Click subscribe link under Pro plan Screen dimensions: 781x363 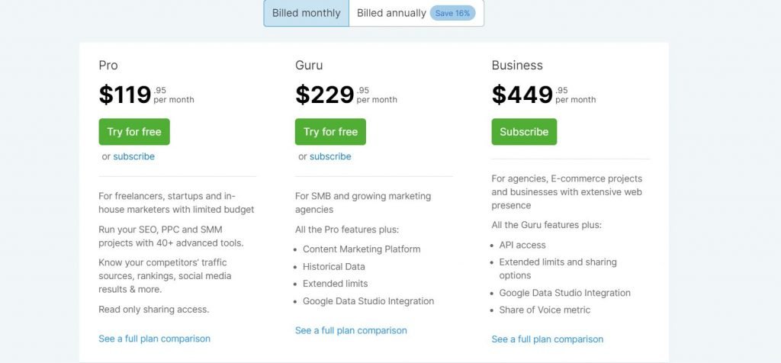134,156
